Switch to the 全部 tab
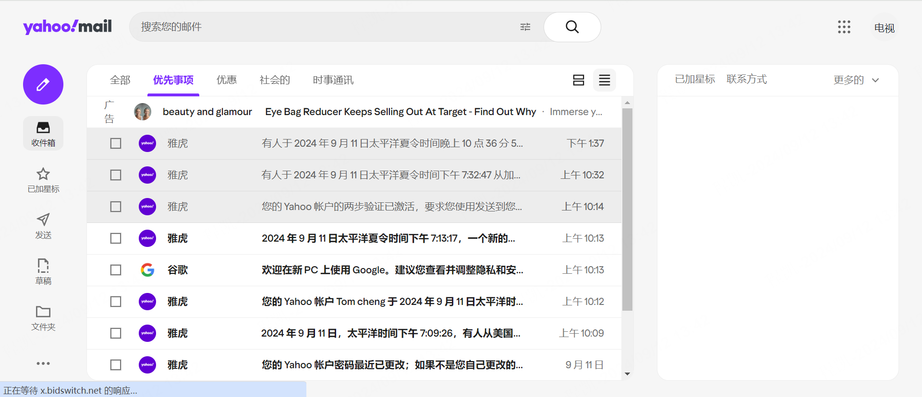 [x=120, y=80]
